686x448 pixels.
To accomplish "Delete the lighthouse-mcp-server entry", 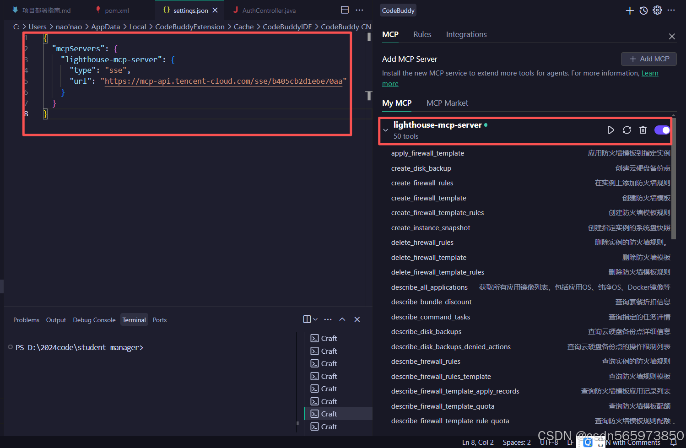I will point(643,130).
